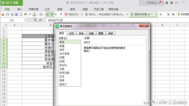
Task: Click the column H header
Action: [x=162, y=25]
